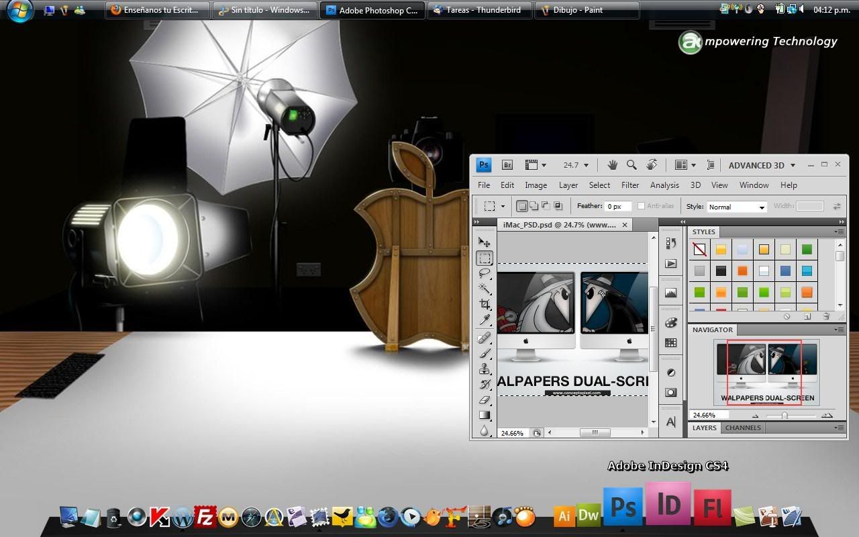859x537 pixels.
Task: Enable New selection mode
Action: [x=522, y=206]
